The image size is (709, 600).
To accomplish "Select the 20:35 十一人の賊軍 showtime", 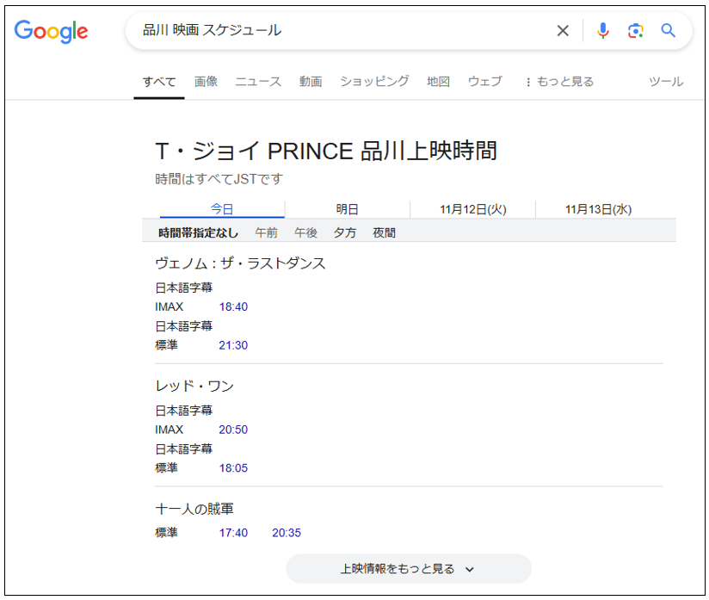I will pyautogui.click(x=287, y=533).
